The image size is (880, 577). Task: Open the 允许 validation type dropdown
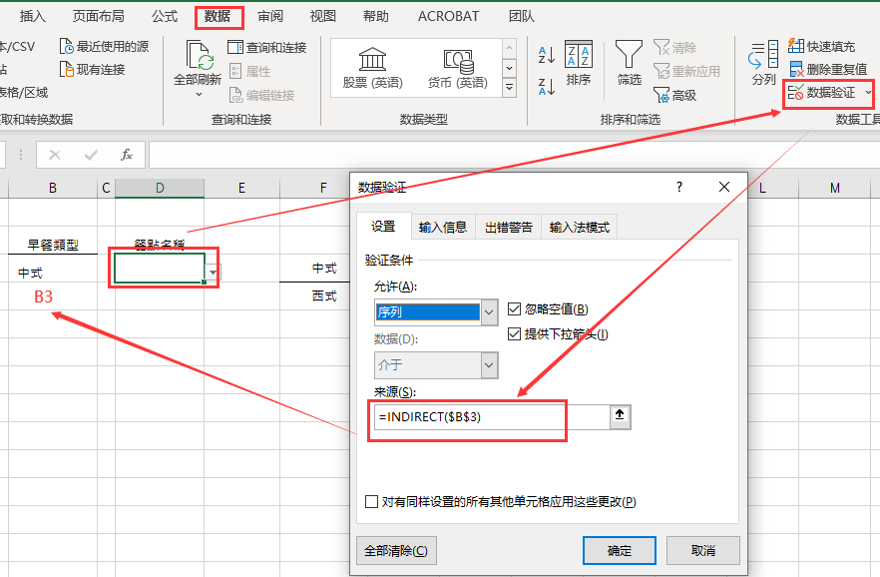pyautogui.click(x=489, y=312)
